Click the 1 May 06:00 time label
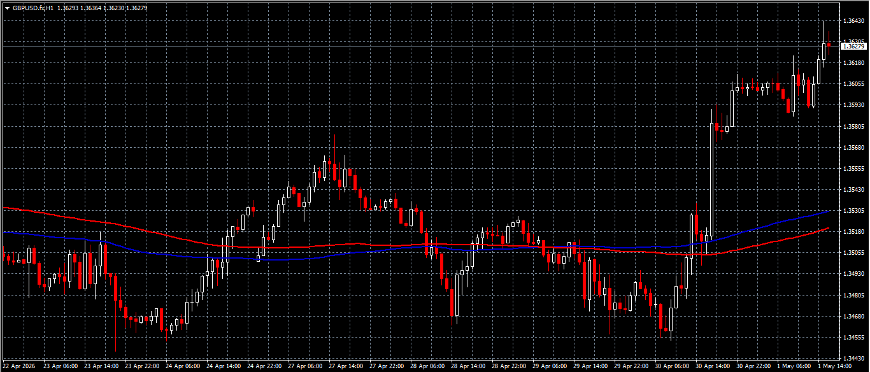Screen dimensions: 870x372 794,367
